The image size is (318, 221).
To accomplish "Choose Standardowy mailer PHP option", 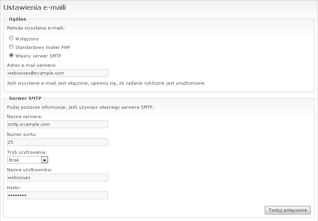I will point(11,47).
